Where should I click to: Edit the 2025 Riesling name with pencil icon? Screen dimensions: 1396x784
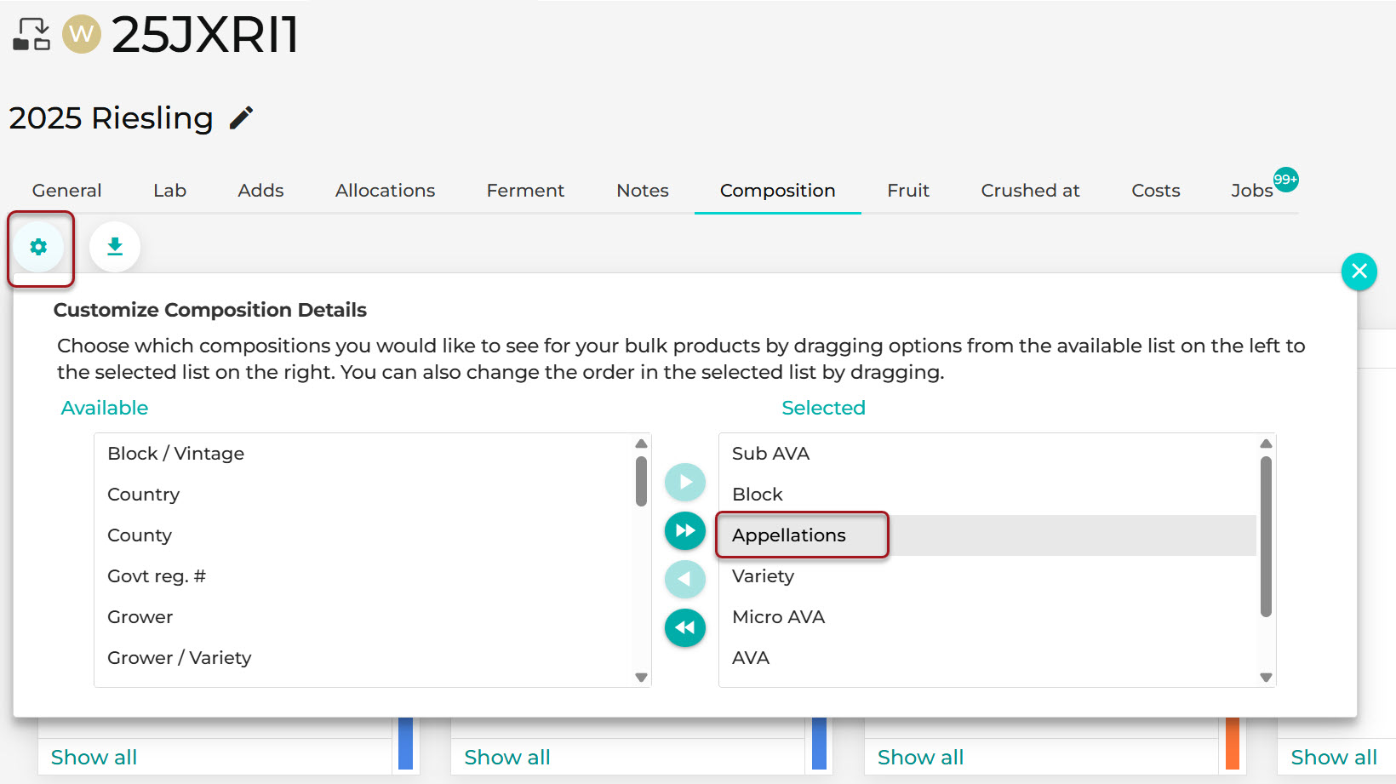[242, 118]
